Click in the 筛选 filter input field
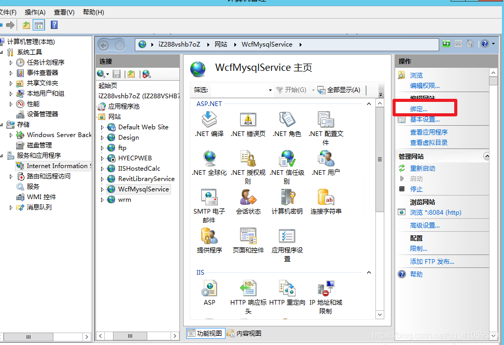Image resolution: width=504 pixels, height=345 pixels. point(238,90)
